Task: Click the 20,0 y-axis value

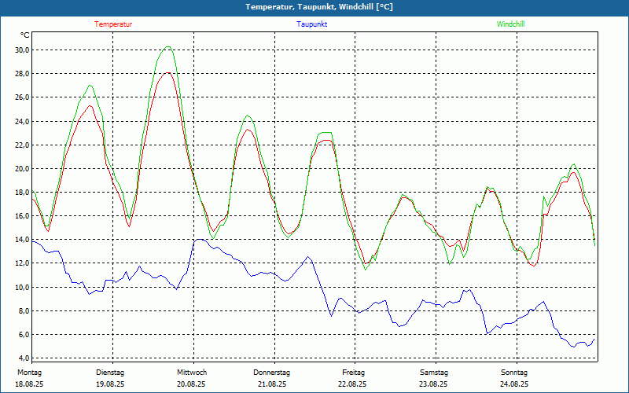Action: tap(22, 168)
